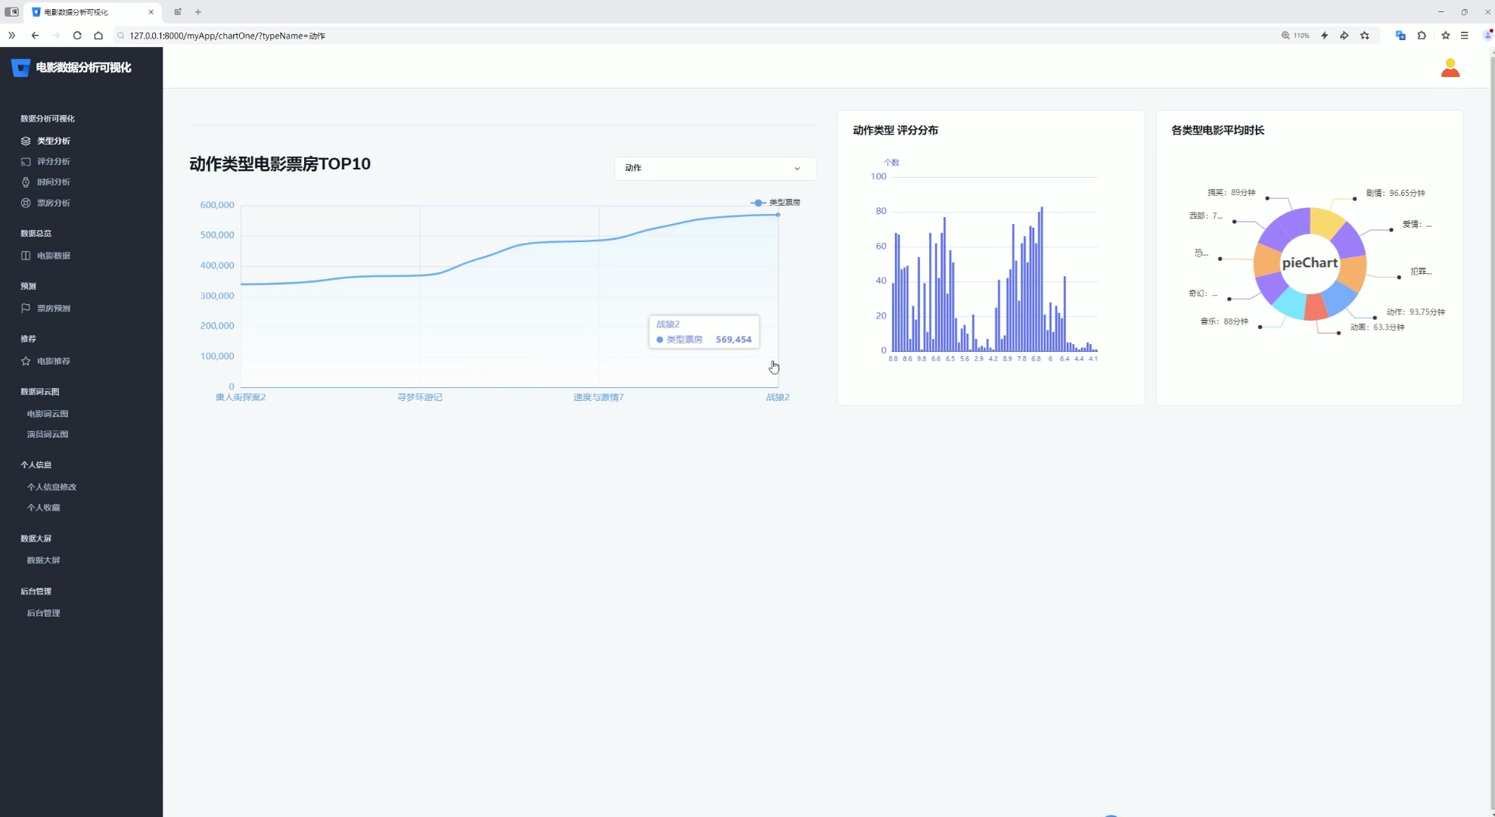Go to 个人信息修改 menu item
The width and height of the screenshot is (1495, 817).
51,487
